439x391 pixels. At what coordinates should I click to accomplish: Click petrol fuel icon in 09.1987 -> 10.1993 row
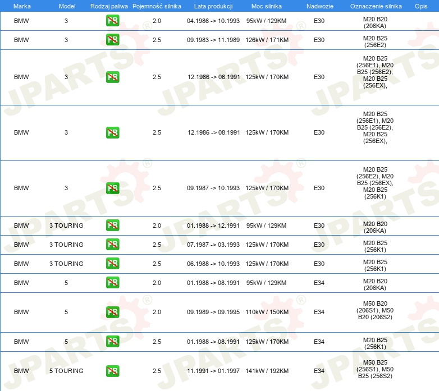point(112,188)
